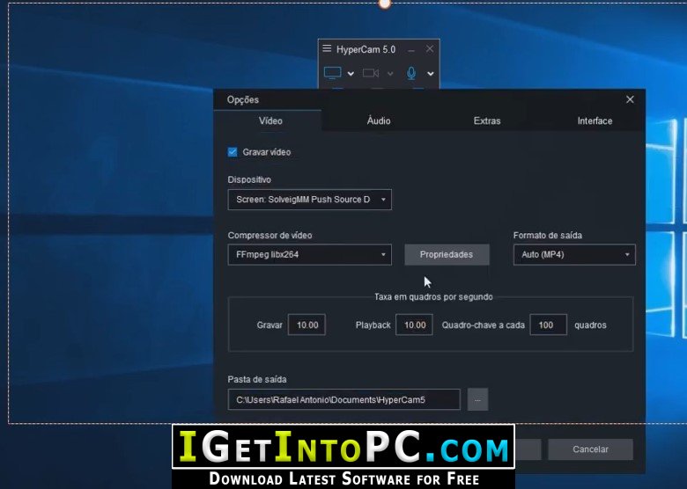Open the Dispositivo dropdown

[x=310, y=200]
